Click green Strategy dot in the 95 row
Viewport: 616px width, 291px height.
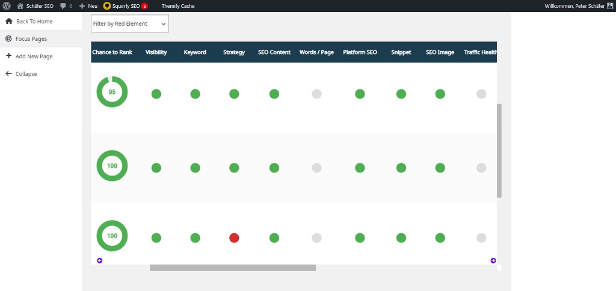click(x=234, y=94)
